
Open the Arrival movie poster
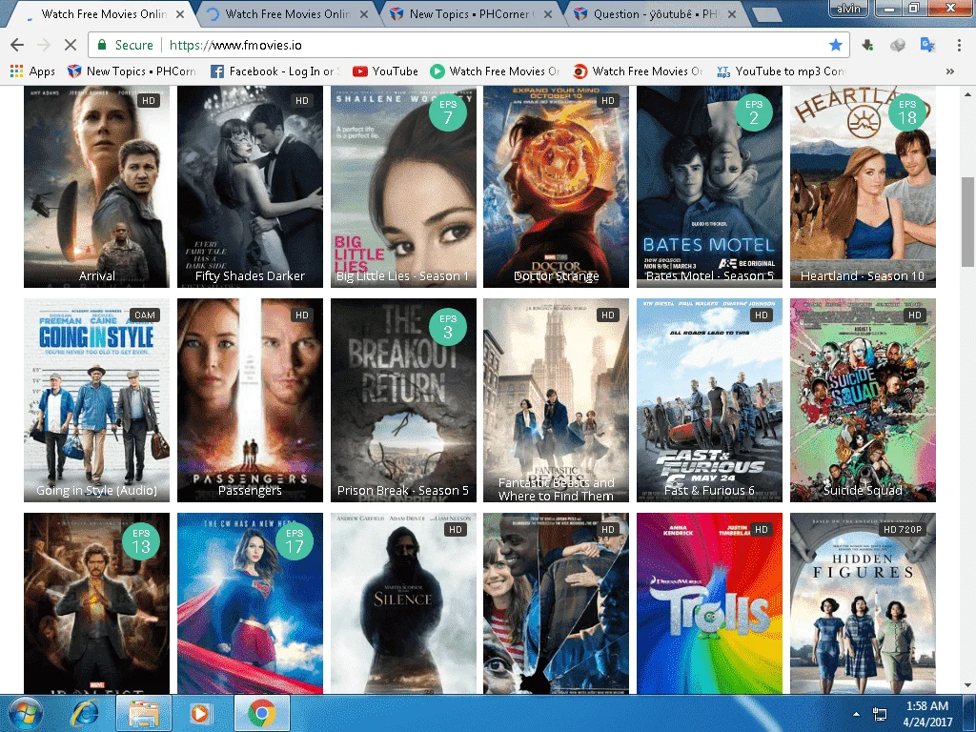coord(96,187)
